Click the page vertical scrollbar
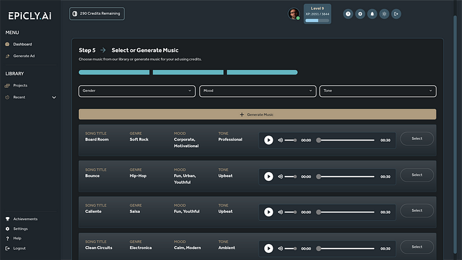This screenshot has width=462, height=260. coord(455,134)
